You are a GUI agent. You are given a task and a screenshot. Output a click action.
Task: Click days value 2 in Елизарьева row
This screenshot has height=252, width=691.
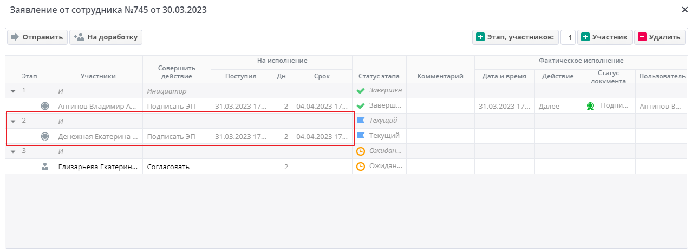(x=282, y=167)
